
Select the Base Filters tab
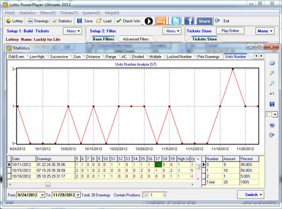(x=103, y=39)
